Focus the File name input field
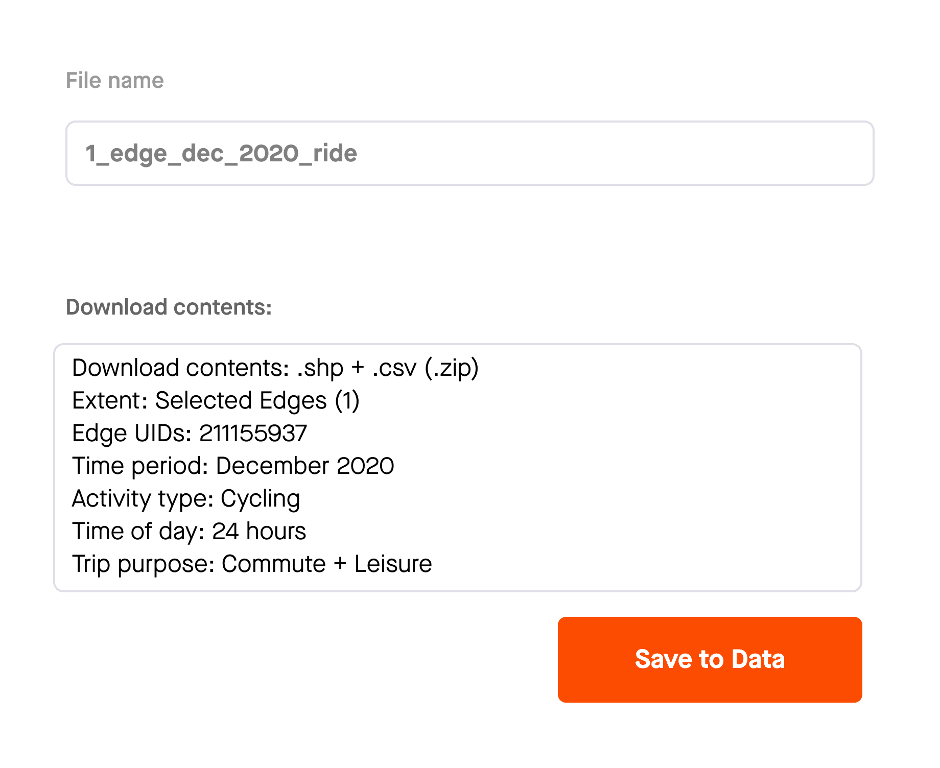Screen dimensions: 940x768 pos(469,153)
